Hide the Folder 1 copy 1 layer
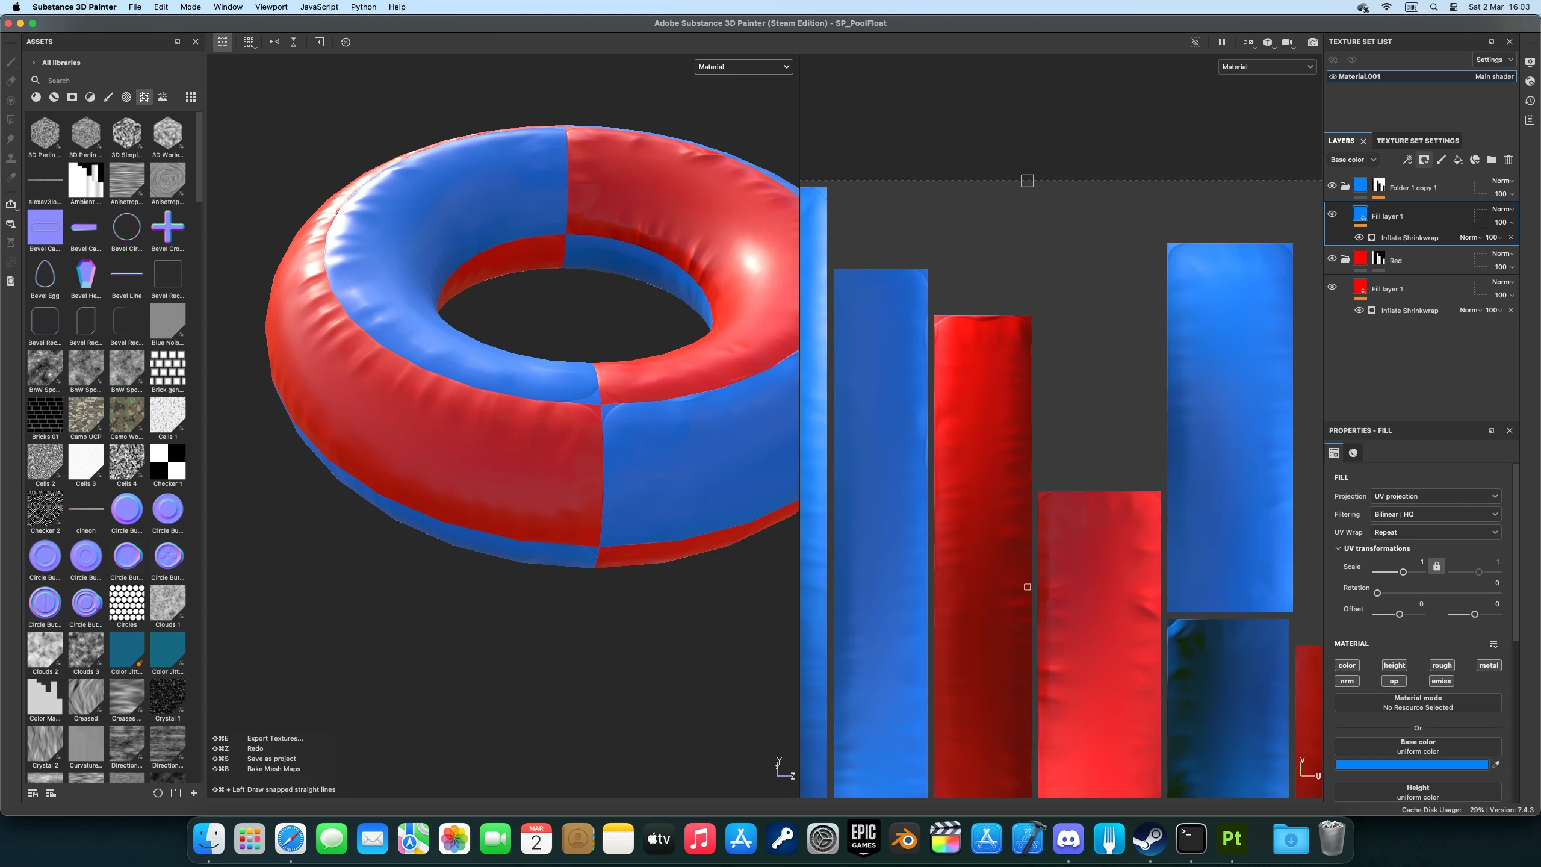This screenshot has width=1541, height=867. [1332, 185]
